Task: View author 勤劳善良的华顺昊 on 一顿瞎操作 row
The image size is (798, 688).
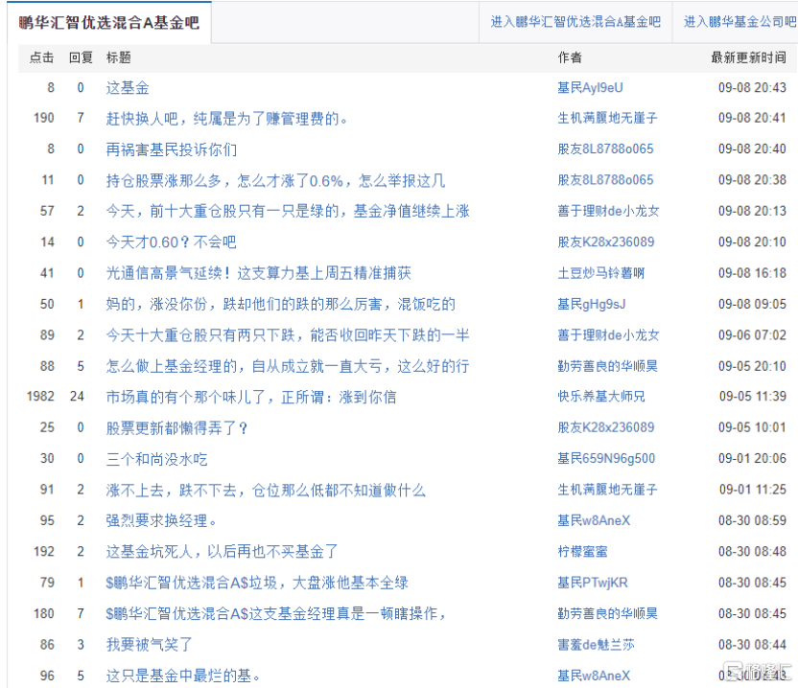Action: tap(608, 613)
